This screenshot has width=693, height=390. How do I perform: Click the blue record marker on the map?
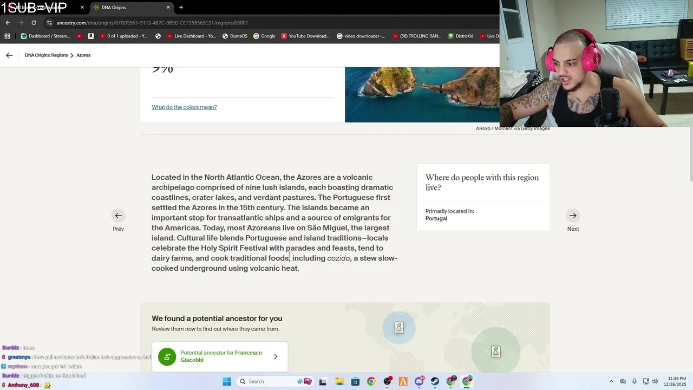(x=399, y=327)
